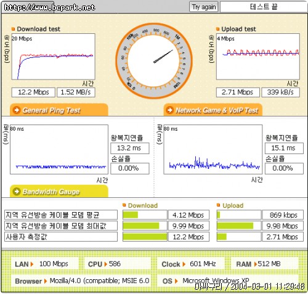
Task: Click the Network Game & VoIP Test arrow icon
Action: (x=170, y=110)
